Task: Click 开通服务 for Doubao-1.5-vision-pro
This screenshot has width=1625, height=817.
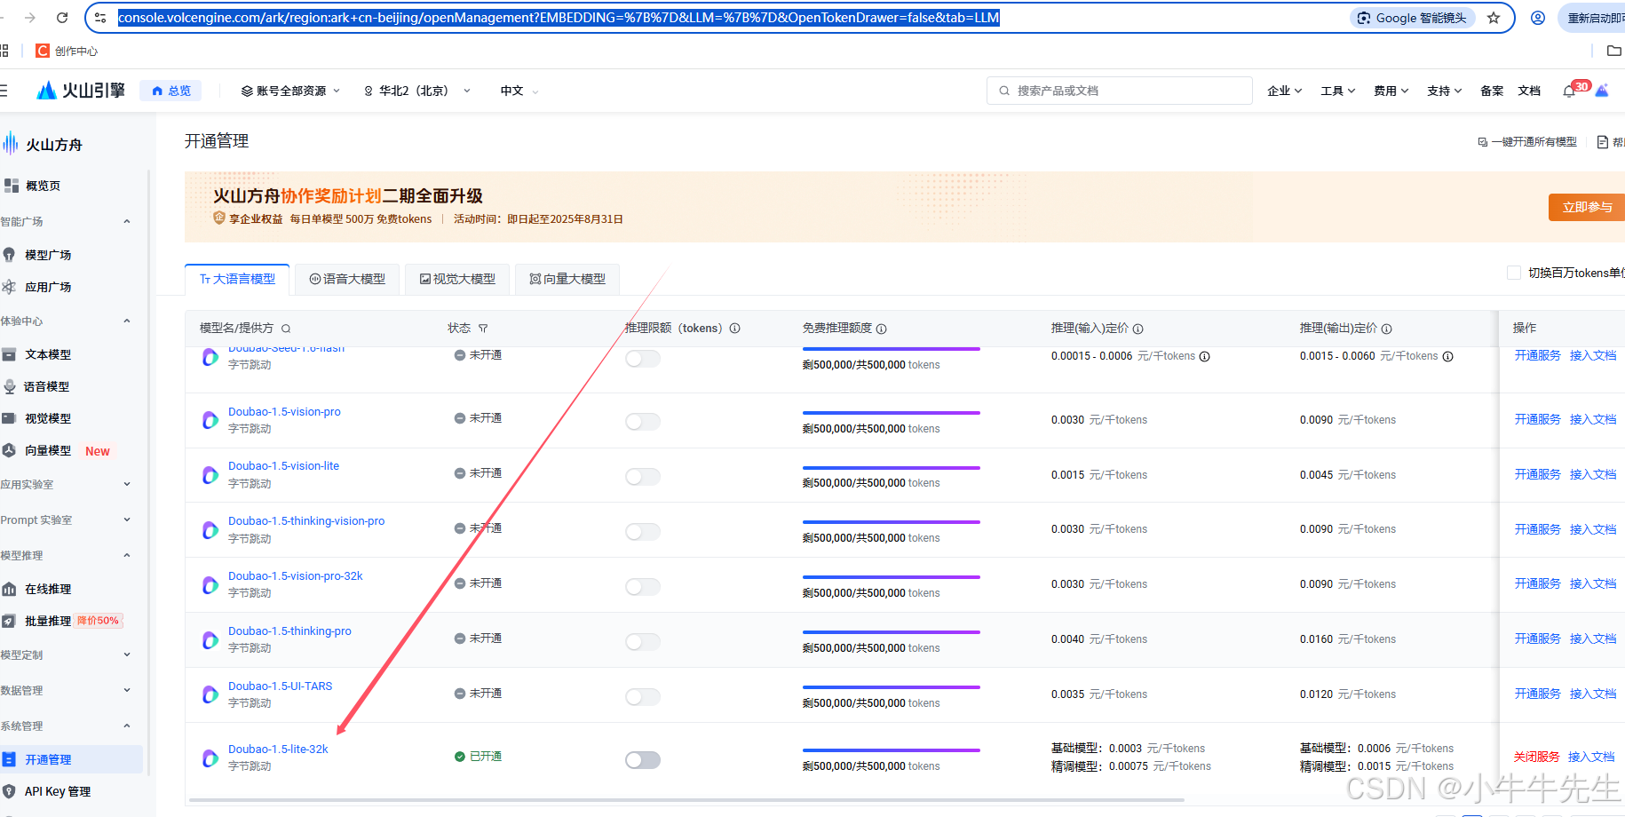Action: [1537, 419]
